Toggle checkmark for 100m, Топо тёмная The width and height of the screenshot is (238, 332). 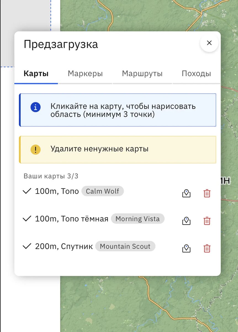[x=27, y=219]
